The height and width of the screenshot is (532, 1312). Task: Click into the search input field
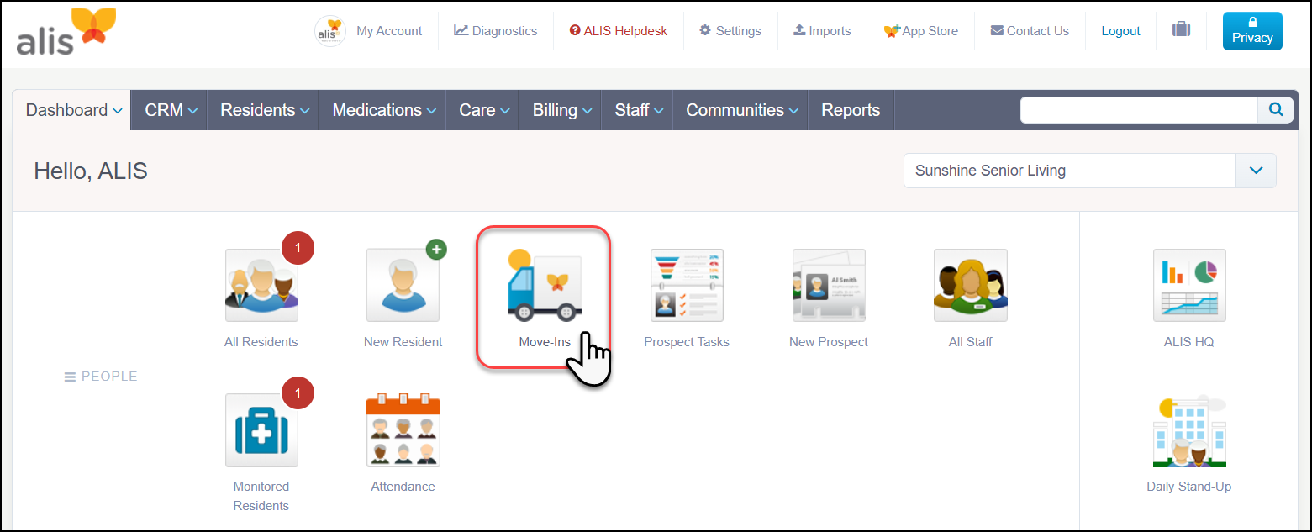click(1139, 110)
